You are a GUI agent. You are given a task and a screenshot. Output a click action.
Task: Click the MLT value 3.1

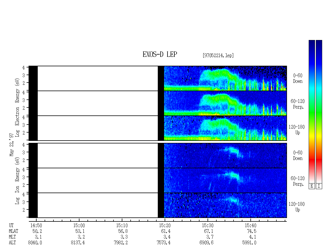(x=38, y=237)
